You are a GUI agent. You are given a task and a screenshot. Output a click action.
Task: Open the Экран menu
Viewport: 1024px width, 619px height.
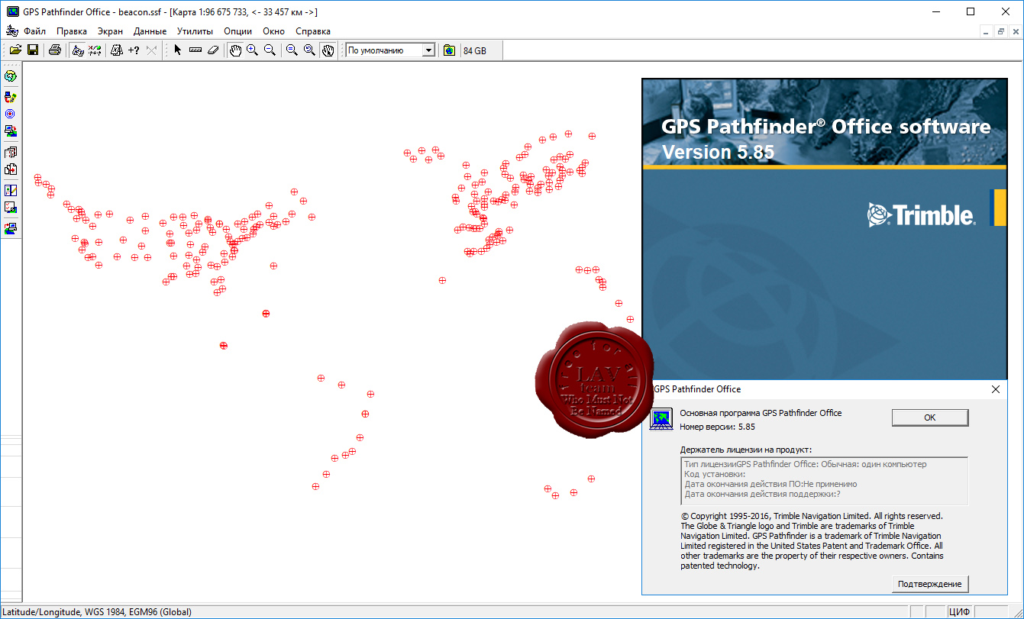point(110,31)
